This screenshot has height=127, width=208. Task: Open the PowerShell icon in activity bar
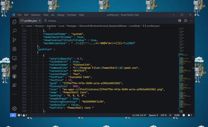point(14,85)
